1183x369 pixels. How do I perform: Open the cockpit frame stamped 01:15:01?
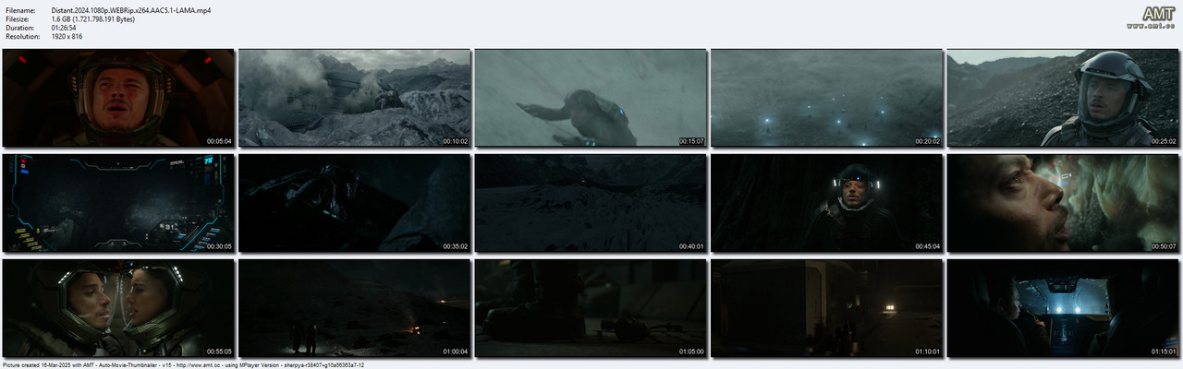tap(1064, 308)
